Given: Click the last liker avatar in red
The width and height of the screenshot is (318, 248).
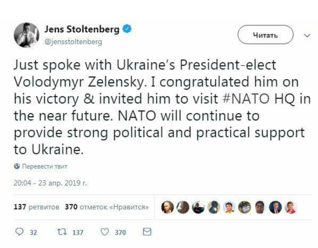Looking at the screenshot, I should (291, 207).
